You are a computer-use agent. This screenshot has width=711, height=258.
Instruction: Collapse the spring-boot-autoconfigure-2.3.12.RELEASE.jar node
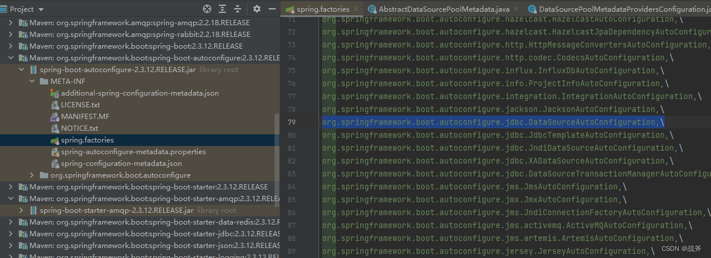[22, 69]
